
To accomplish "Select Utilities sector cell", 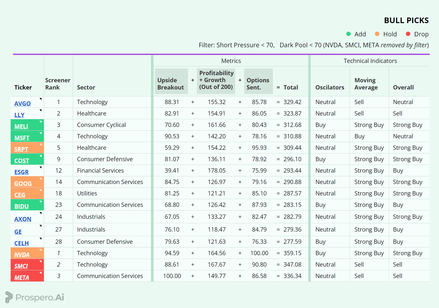I will click(87, 193).
